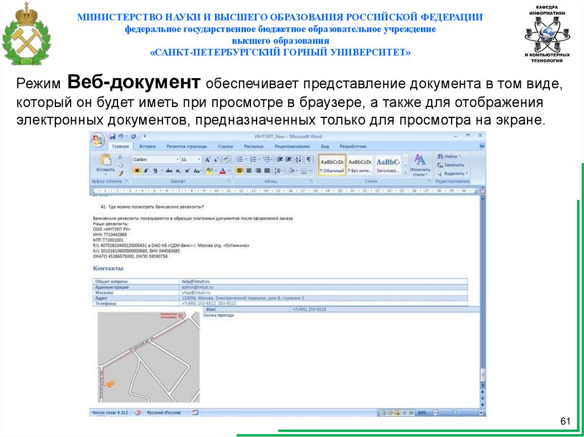Toggle strikethrough formatting
The width and height of the screenshot is (584, 437).
tap(169, 171)
